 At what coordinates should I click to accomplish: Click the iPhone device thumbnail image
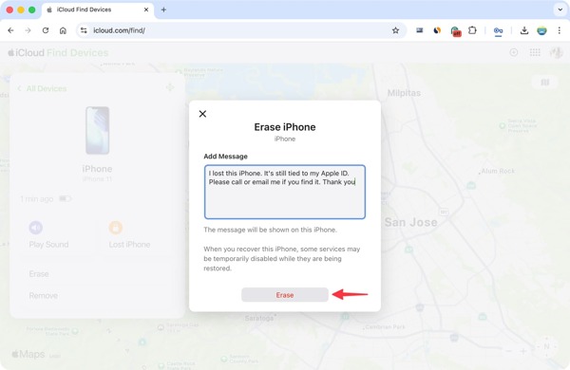(98, 130)
